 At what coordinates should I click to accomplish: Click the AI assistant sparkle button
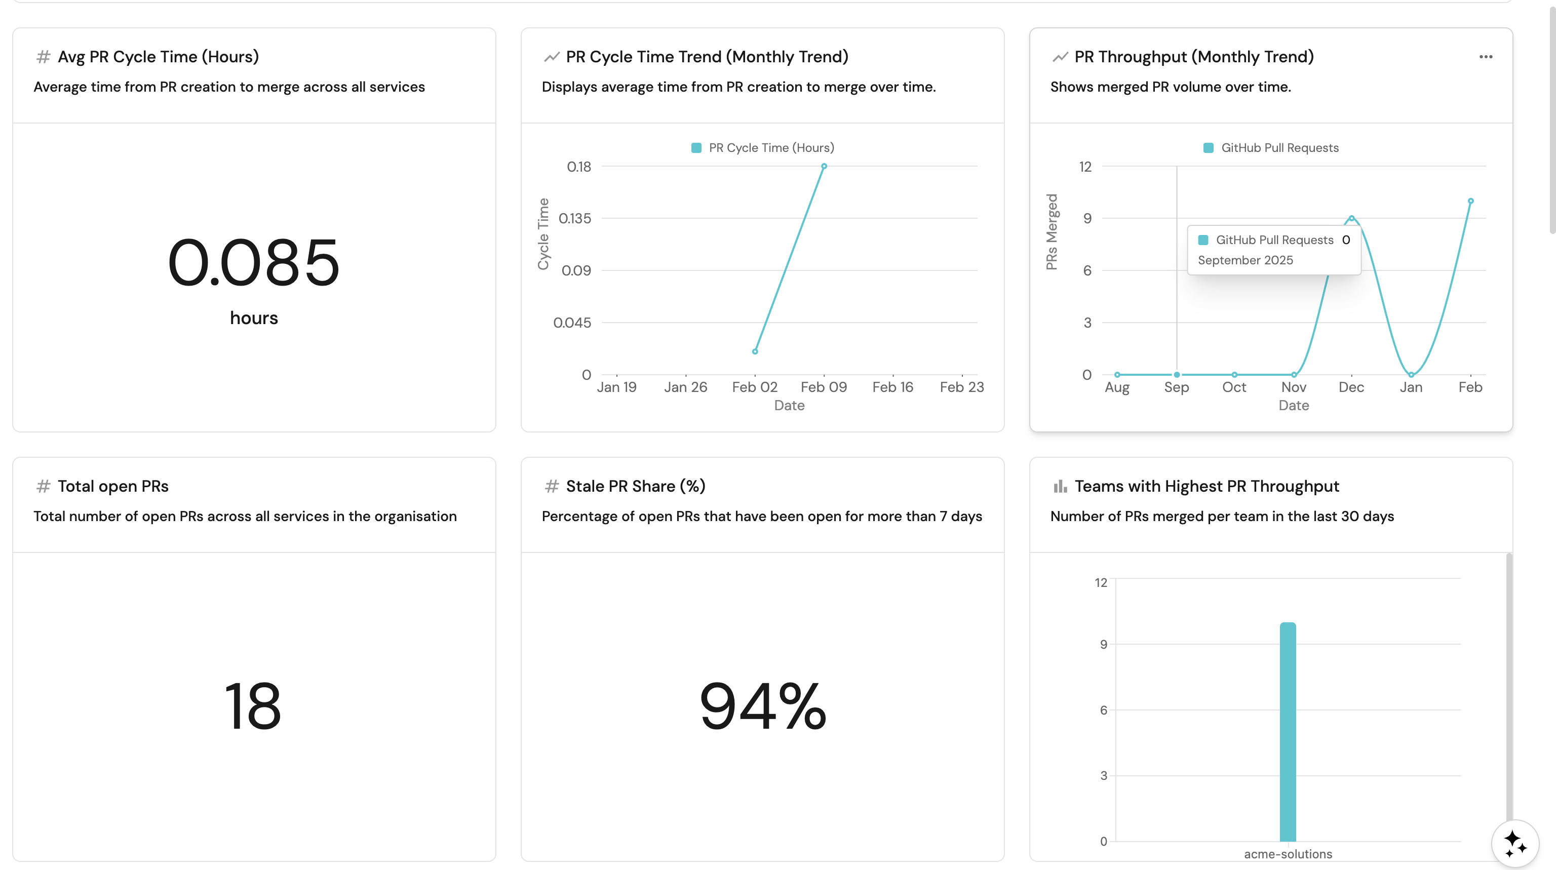pos(1514,843)
